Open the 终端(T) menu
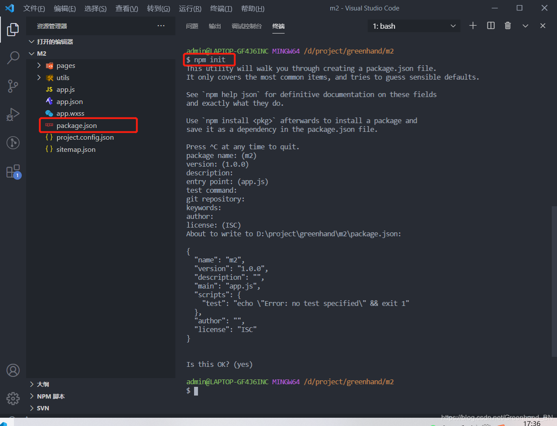The height and width of the screenshot is (426, 557). (x=221, y=8)
